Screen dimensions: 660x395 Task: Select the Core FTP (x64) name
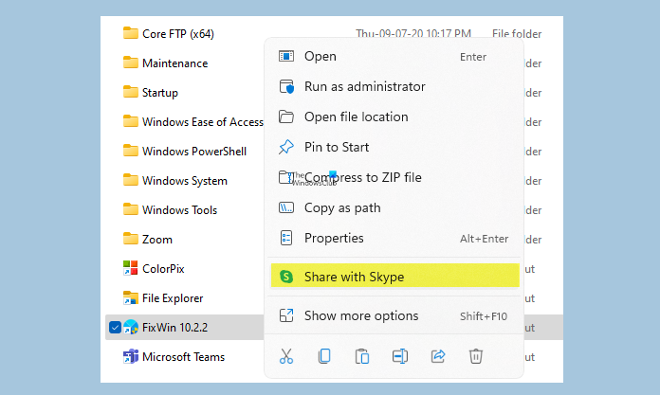[x=178, y=34]
